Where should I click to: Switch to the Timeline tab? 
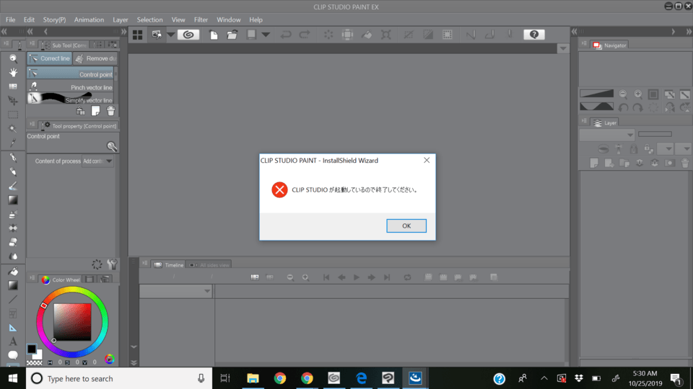coord(168,265)
